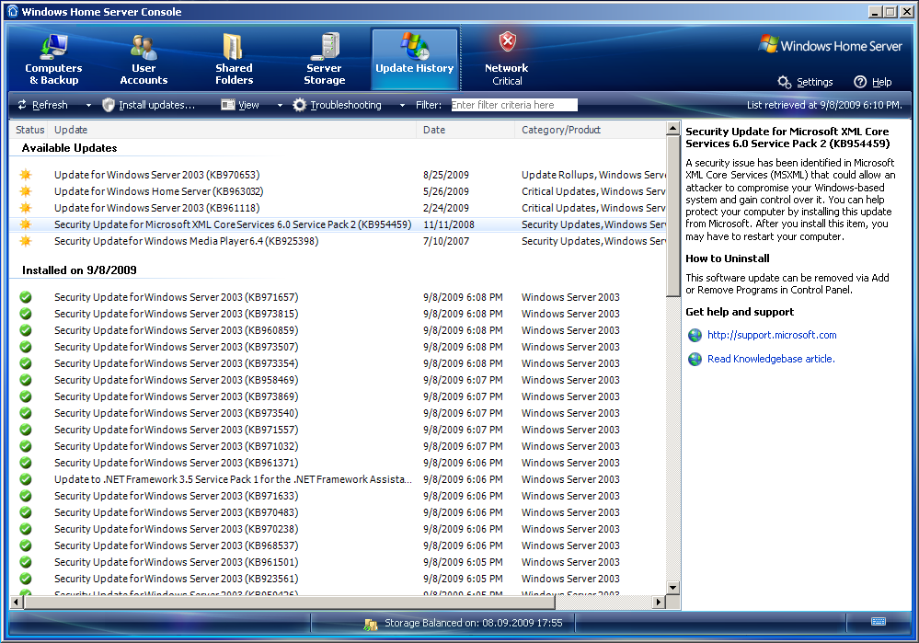
Task: Click globe icon beside support.microsoft.com link
Action: tap(695, 335)
